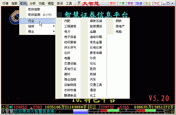The width and height of the screenshot is (176, 115).
Task: Choose 建材 industry sector
Action: click(x=68, y=74)
